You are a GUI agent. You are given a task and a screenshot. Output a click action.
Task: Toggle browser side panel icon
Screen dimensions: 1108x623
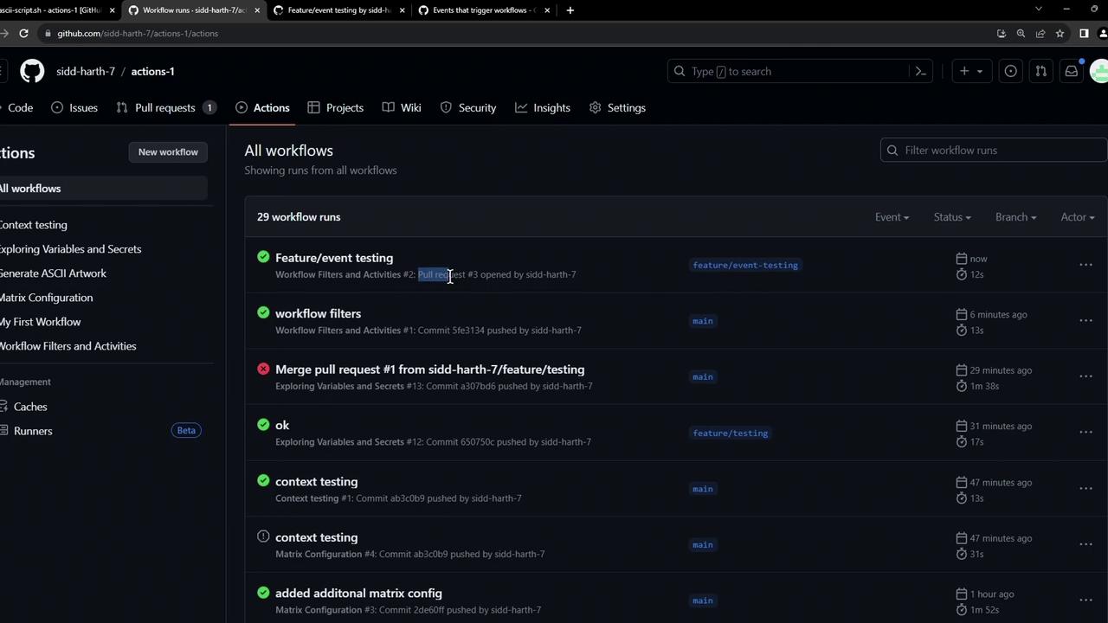pyautogui.click(x=1084, y=33)
